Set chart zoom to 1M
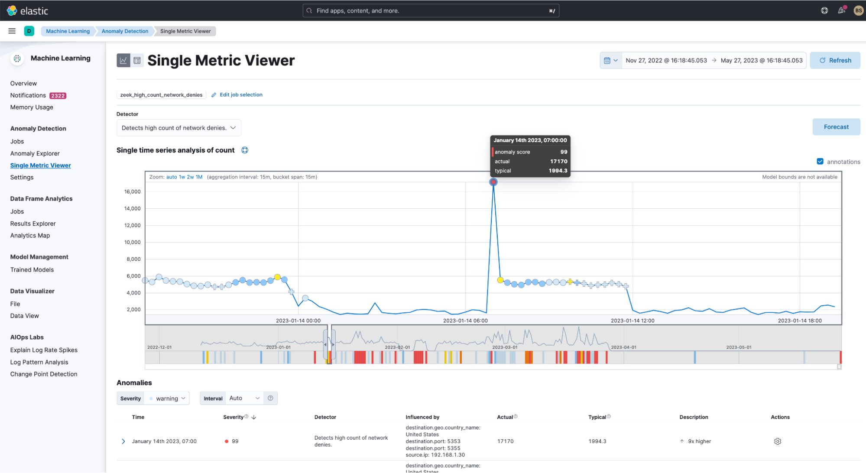This screenshot has width=866, height=473. 199,177
